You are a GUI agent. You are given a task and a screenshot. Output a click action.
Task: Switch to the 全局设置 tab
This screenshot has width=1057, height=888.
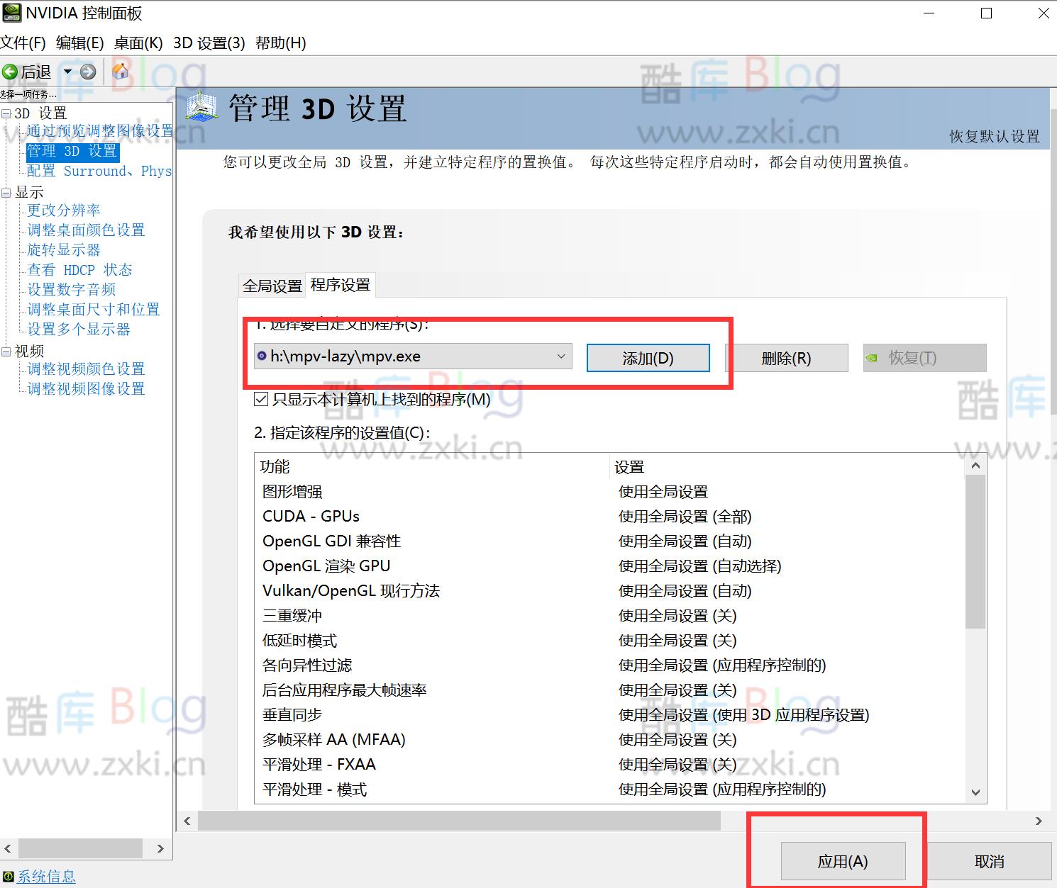[x=272, y=284]
